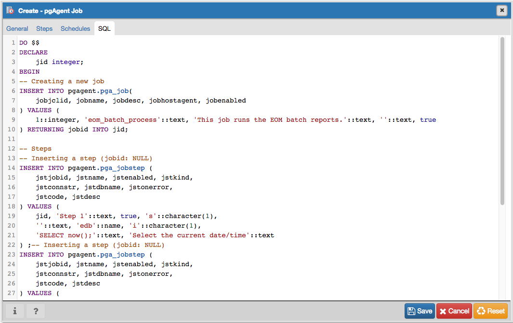Viewport: 513px width, 323px height.
Task: Click the pgAgent job icon in title bar
Action: pyautogui.click(x=10, y=10)
